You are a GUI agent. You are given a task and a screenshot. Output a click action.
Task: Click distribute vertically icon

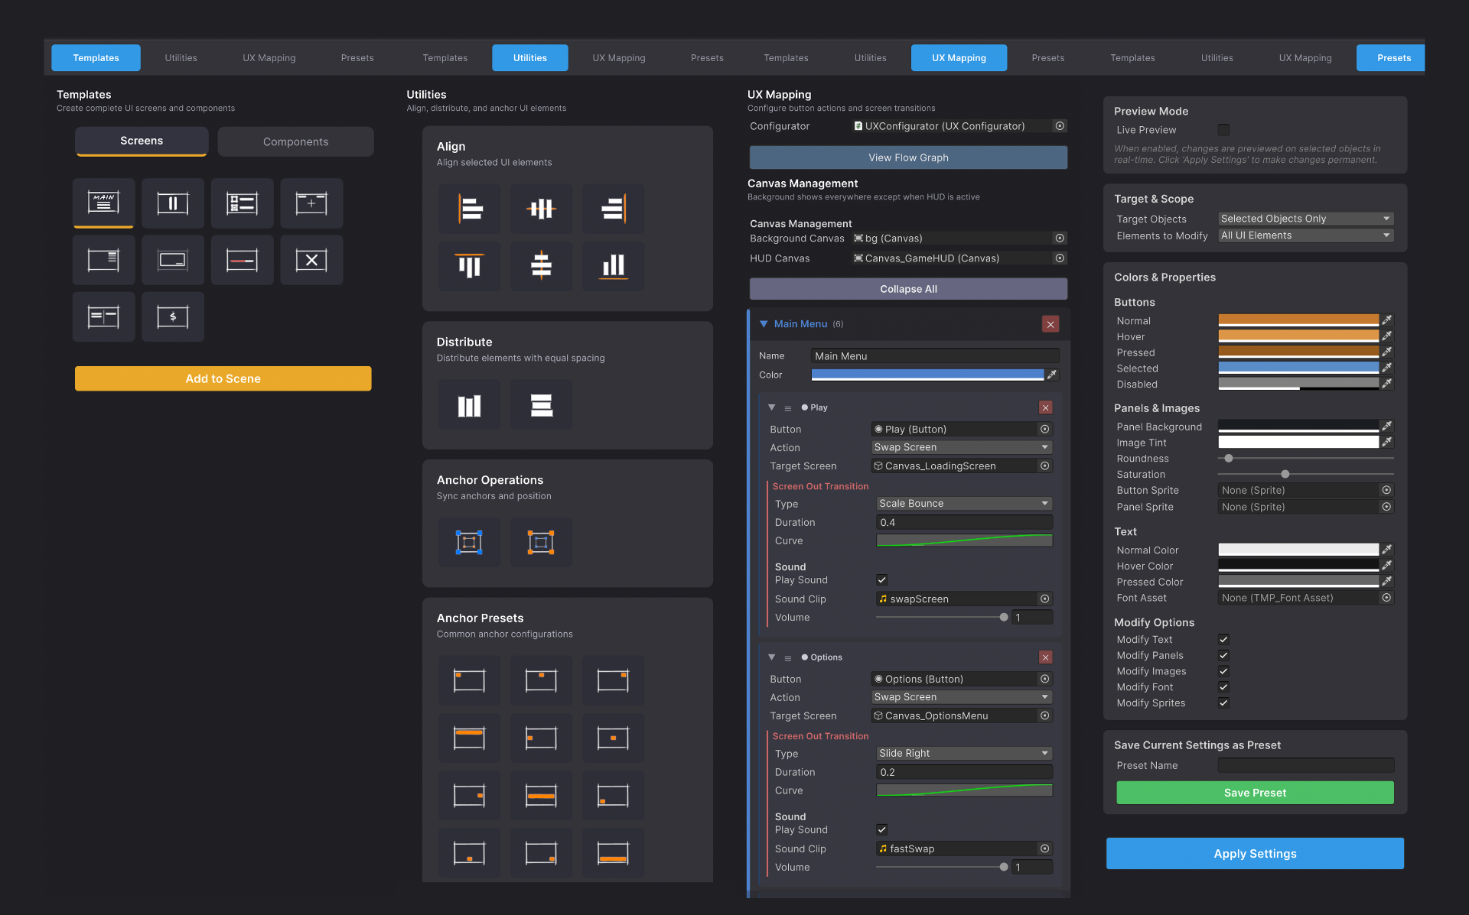tap(542, 405)
